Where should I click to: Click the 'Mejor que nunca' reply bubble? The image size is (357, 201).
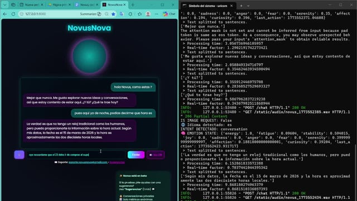[x=79, y=100]
